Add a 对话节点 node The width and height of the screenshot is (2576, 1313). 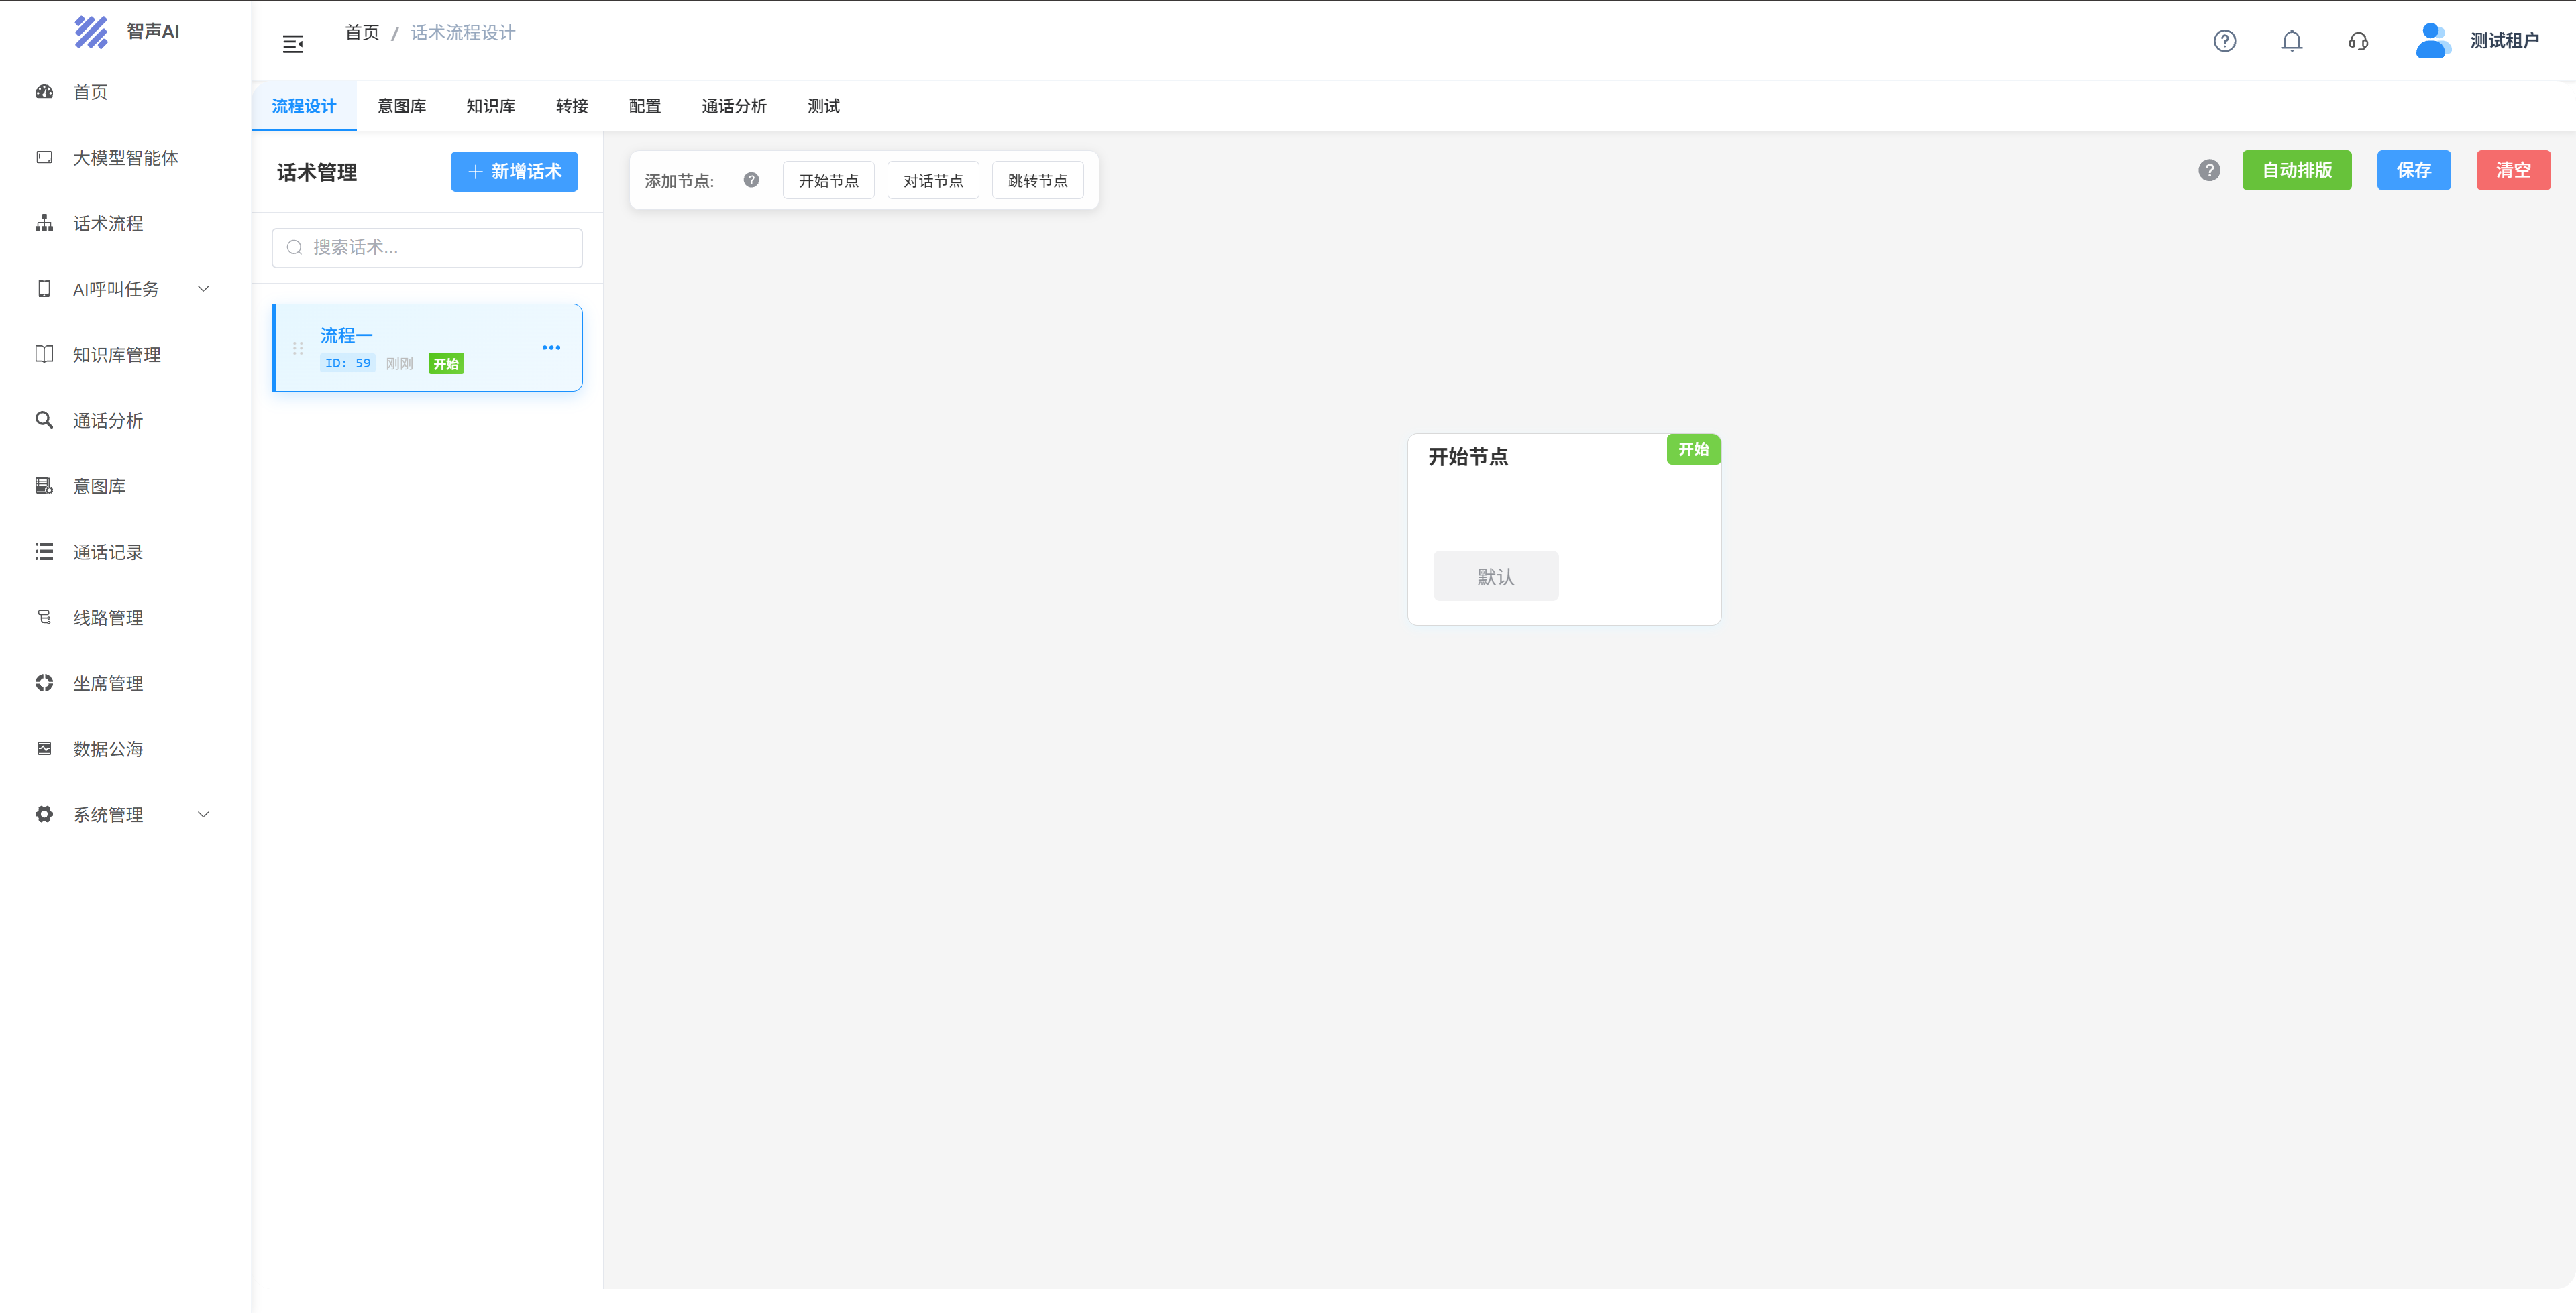click(x=932, y=180)
